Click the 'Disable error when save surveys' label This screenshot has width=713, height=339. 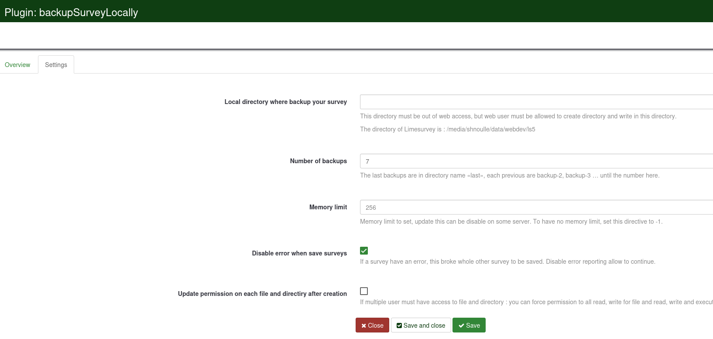click(x=299, y=253)
